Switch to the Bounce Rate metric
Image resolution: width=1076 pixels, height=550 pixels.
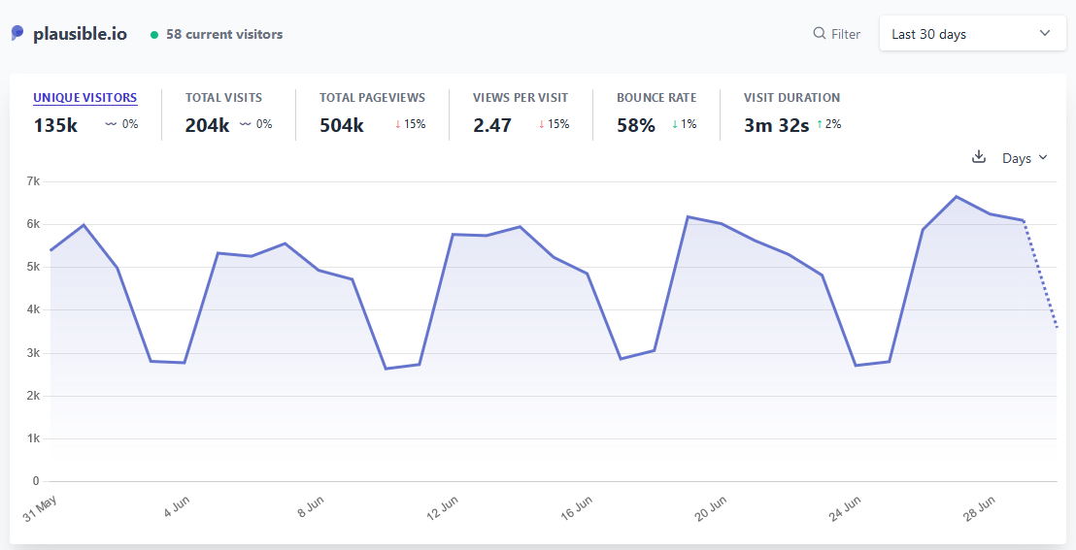(656, 98)
